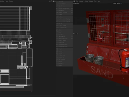Image resolution: width=129 pixels, height=97 pixels.
Task: Click the Perspective viewport label
Action: 76,3
